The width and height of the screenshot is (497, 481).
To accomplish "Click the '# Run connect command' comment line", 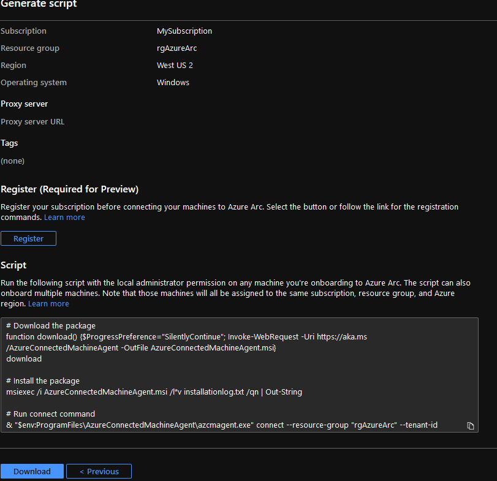I will point(50,414).
